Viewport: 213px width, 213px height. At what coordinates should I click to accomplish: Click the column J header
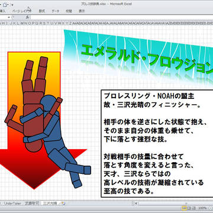pyautogui.click(x=11, y=23)
